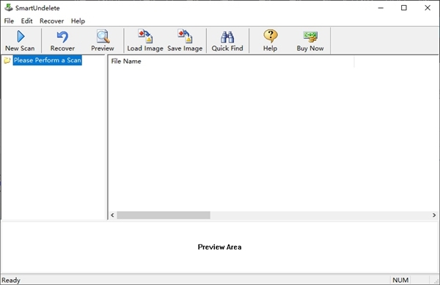Click the Help question mark icon

[271, 37]
